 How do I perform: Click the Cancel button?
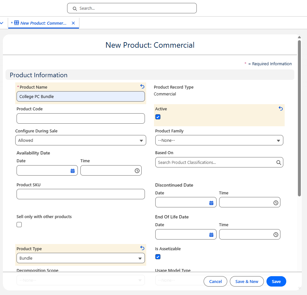pos(215,282)
